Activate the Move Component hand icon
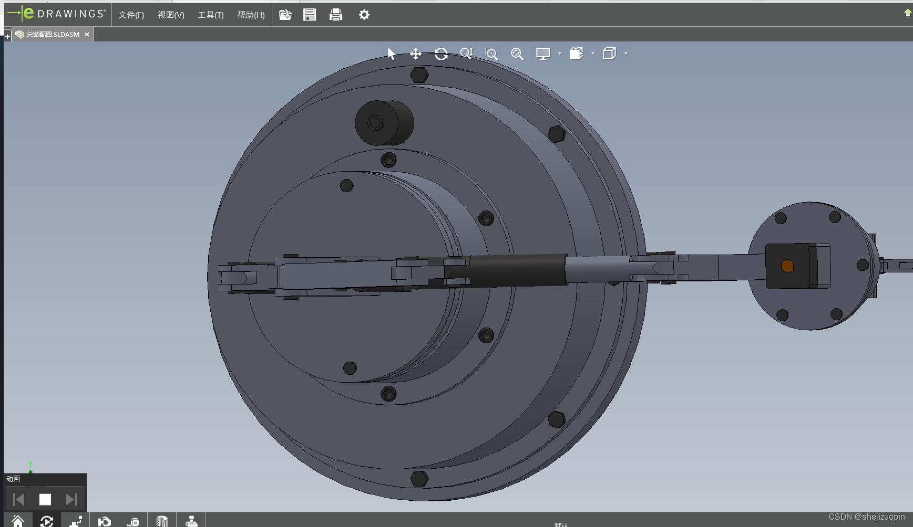Image resolution: width=913 pixels, height=527 pixels. click(x=105, y=521)
